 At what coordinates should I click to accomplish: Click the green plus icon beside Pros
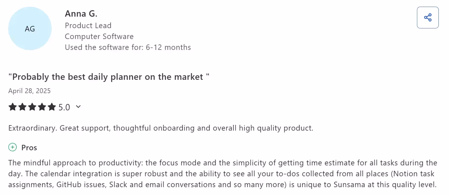(x=12, y=147)
